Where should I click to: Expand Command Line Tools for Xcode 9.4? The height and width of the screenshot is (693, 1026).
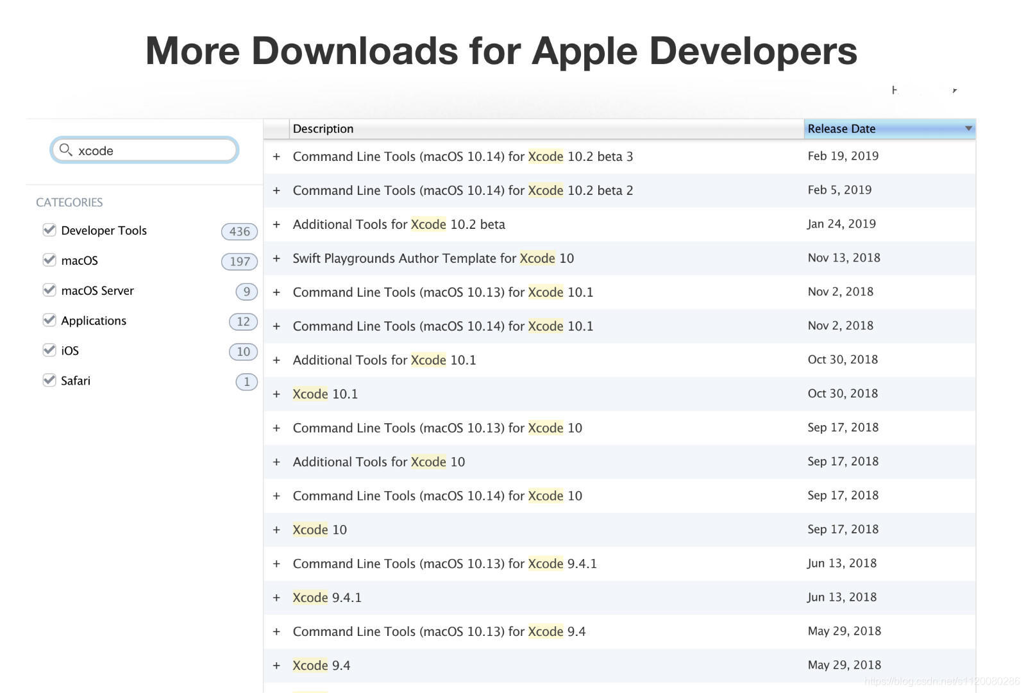[276, 632]
